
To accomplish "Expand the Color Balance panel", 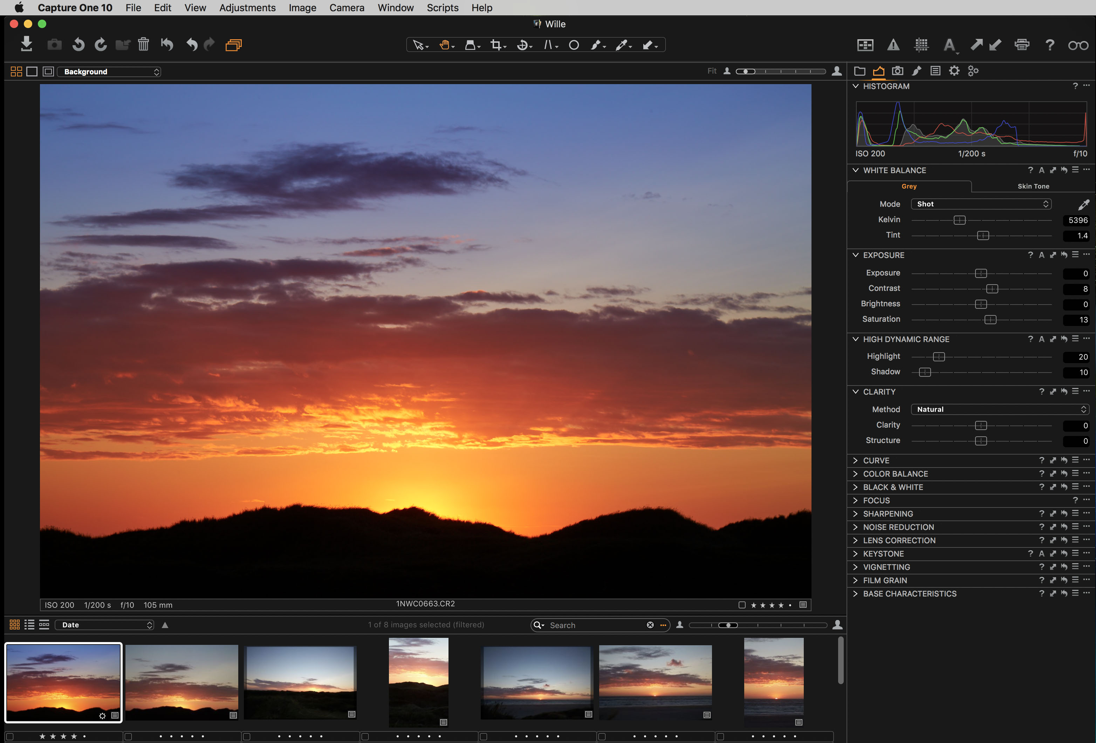I will click(x=856, y=473).
